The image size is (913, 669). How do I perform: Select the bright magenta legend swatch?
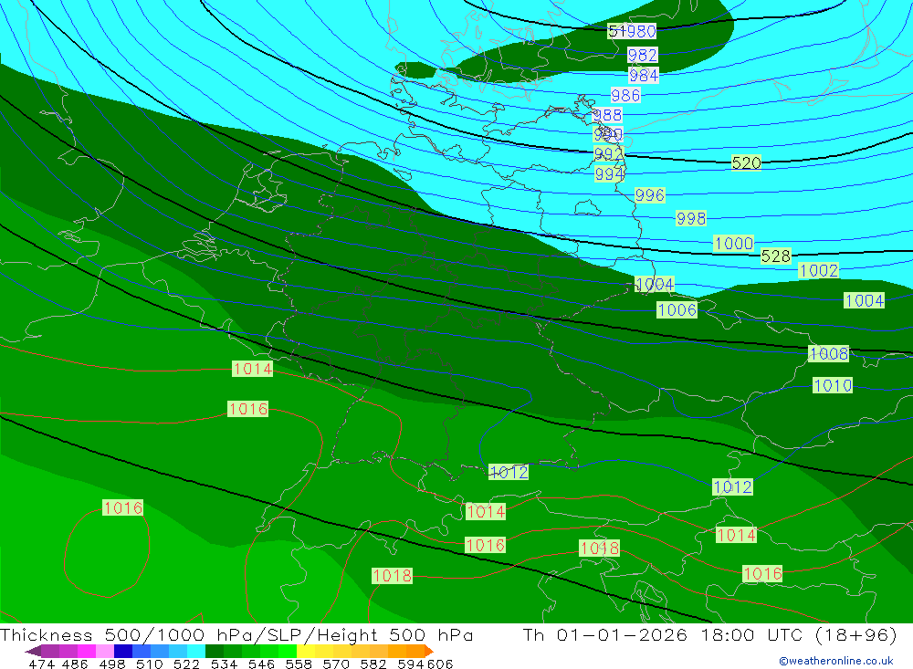[x=86, y=651]
